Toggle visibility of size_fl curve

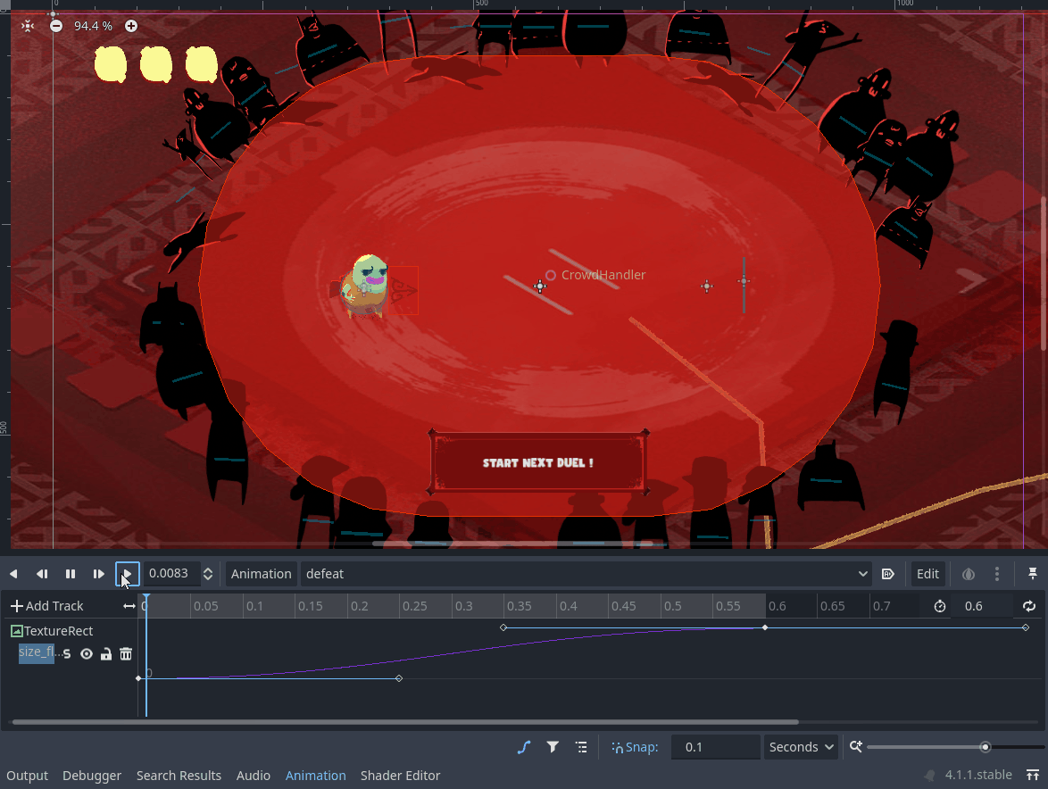[87, 654]
